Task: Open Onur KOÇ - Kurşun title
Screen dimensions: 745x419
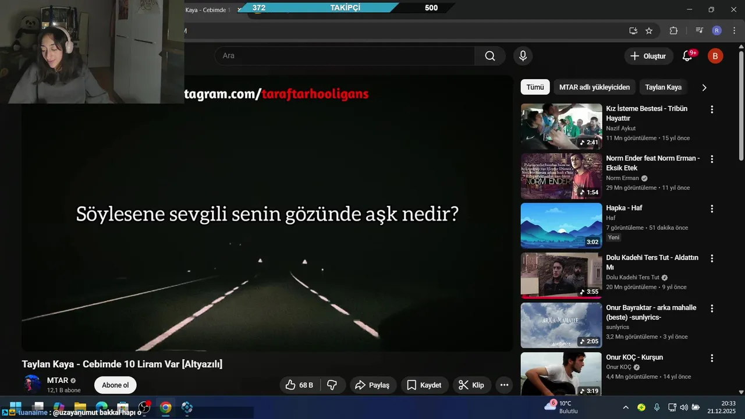Action: point(634,357)
